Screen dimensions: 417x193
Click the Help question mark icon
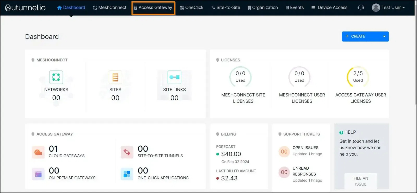[341, 133]
